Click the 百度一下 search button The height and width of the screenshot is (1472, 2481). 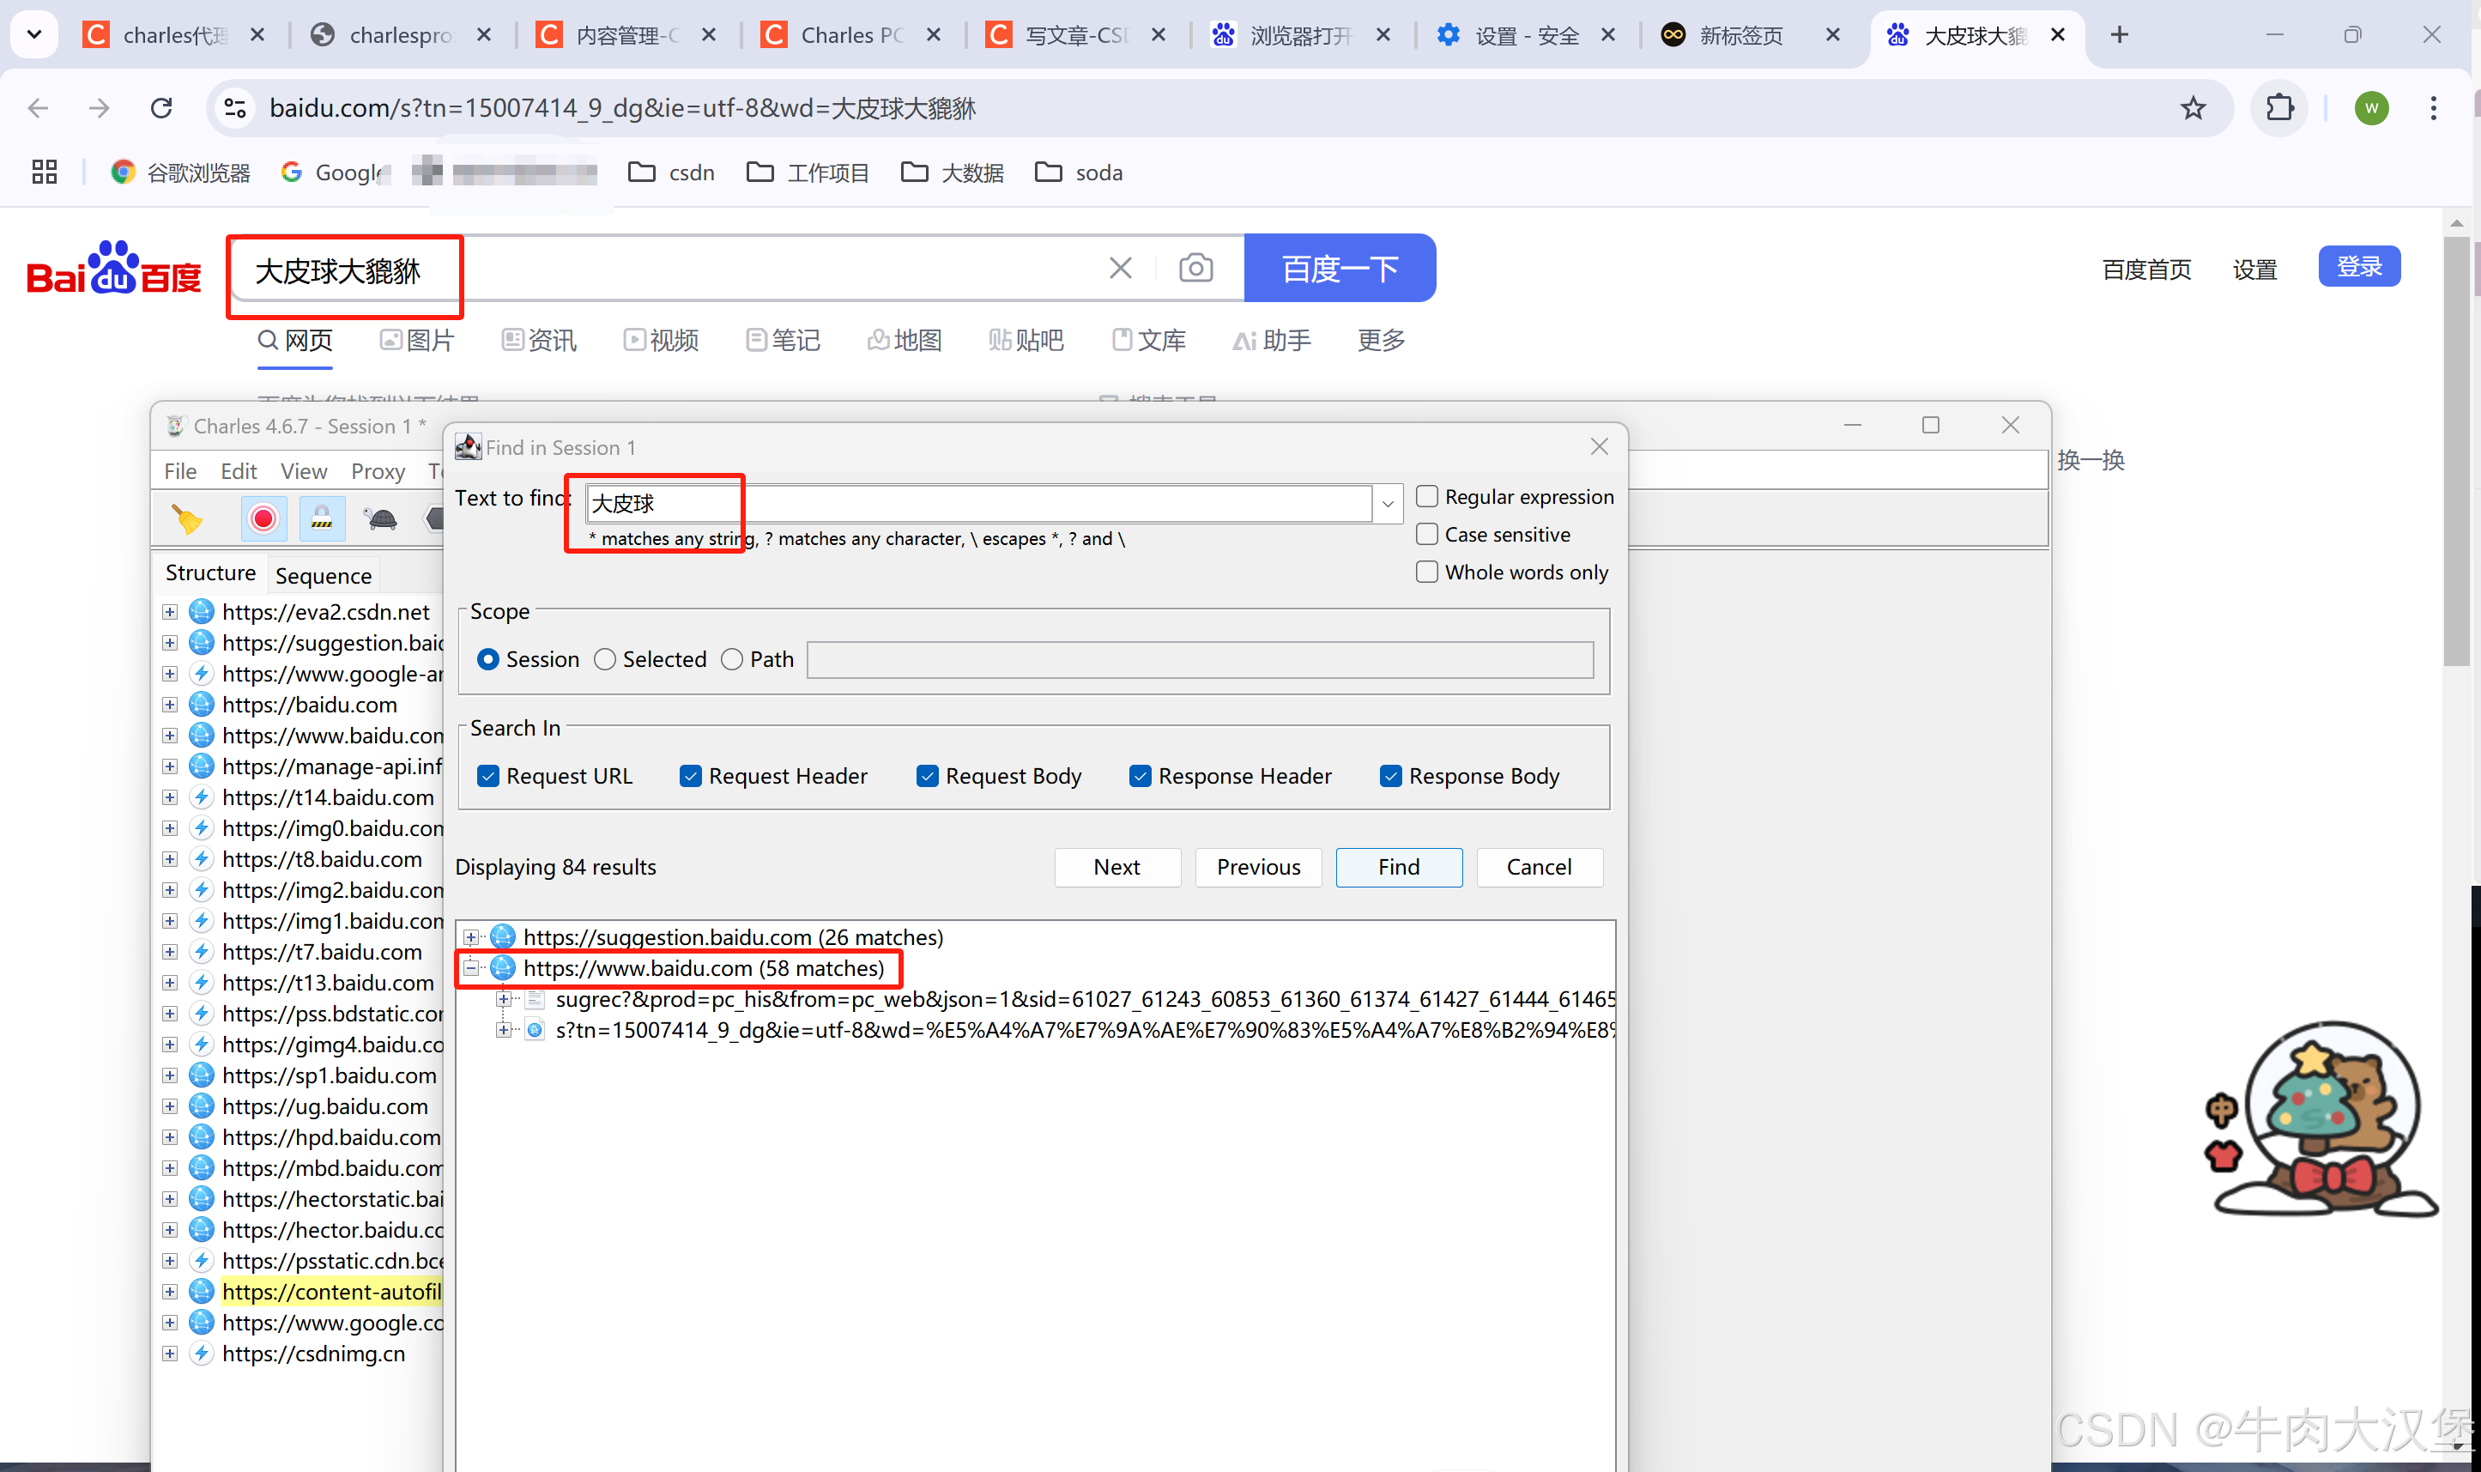click(x=1340, y=268)
